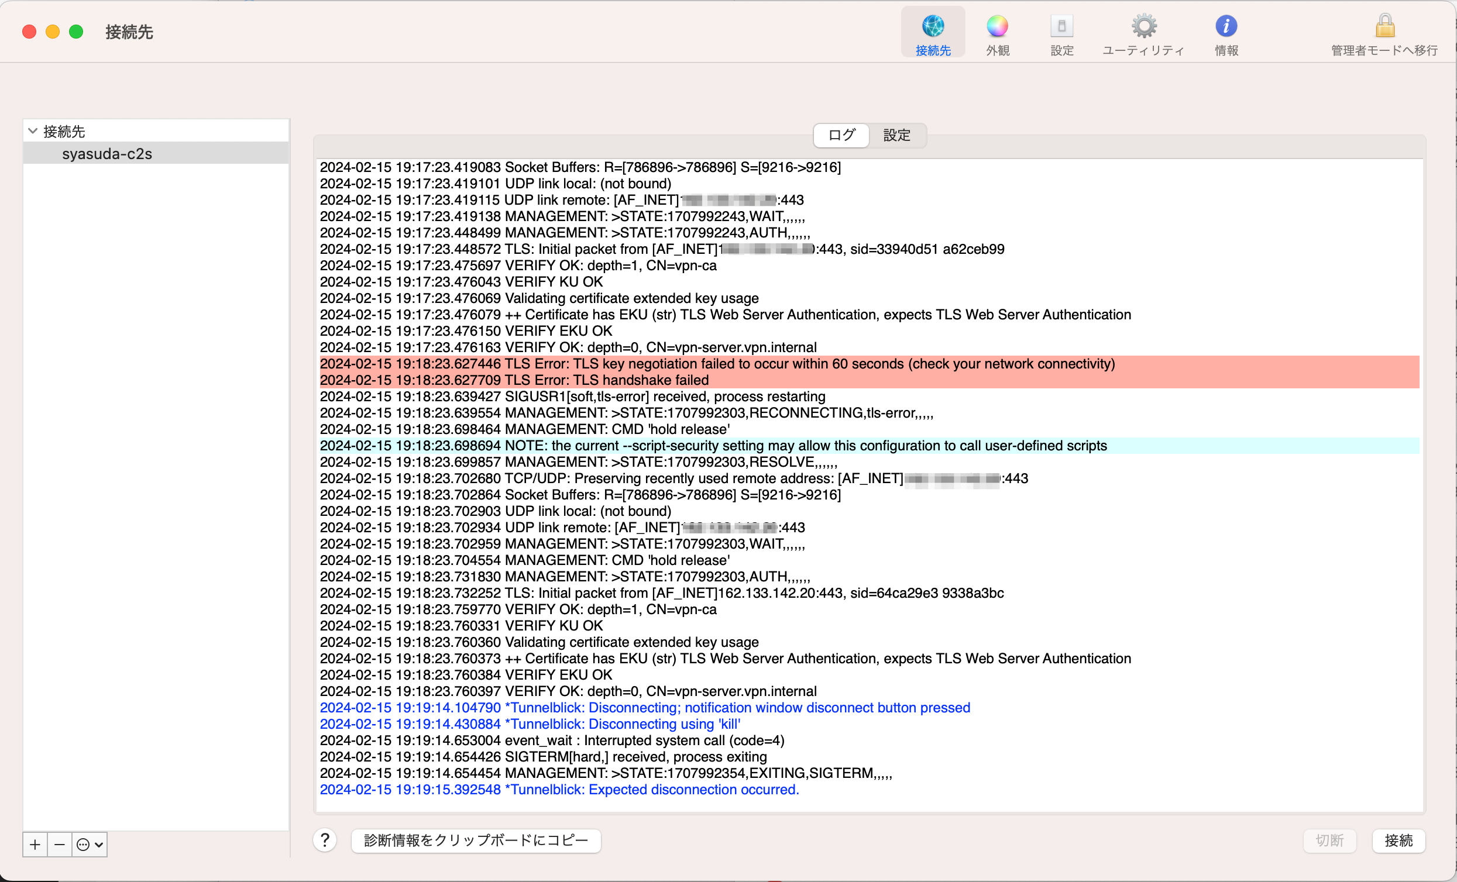
Task: Click the cyan script-security NOTE log line
Action: (713, 446)
